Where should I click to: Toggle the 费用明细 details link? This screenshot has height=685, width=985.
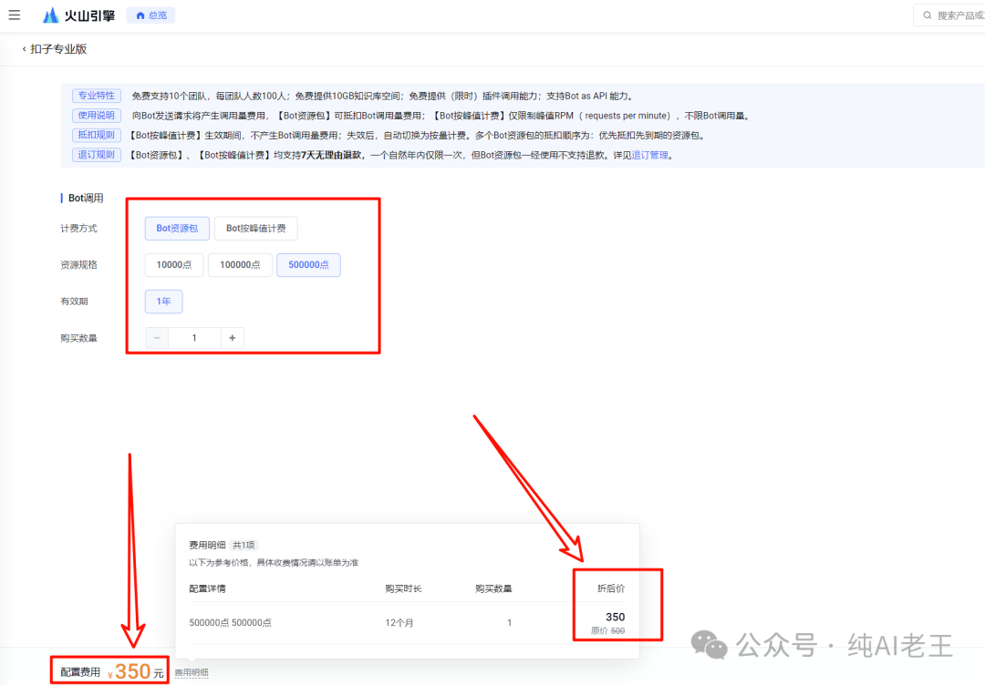pos(192,672)
